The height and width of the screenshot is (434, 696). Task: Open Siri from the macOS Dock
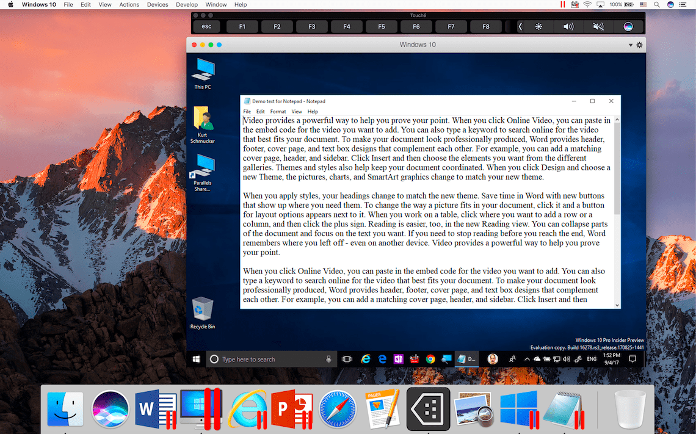tap(111, 409)
